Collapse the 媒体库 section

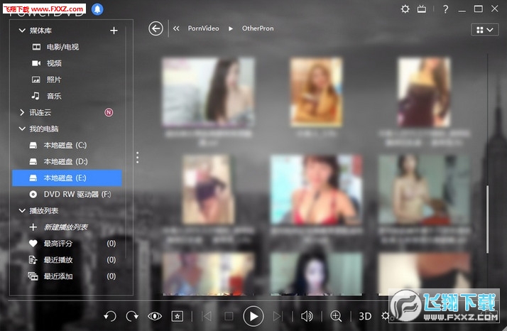[22, 31]
